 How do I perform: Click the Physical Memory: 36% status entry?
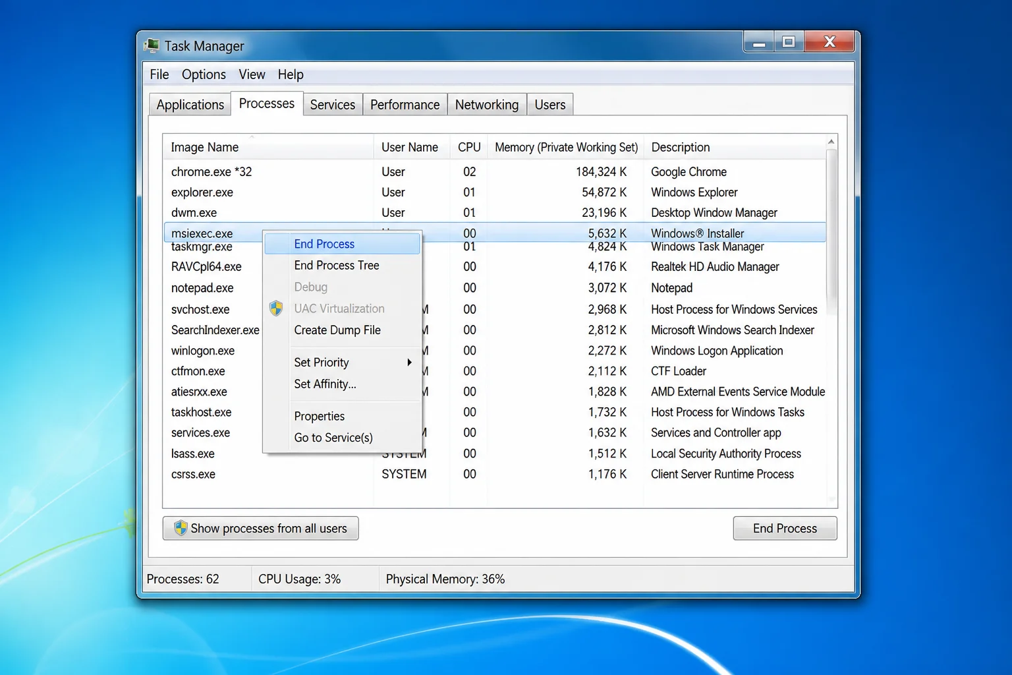point(445,579)
